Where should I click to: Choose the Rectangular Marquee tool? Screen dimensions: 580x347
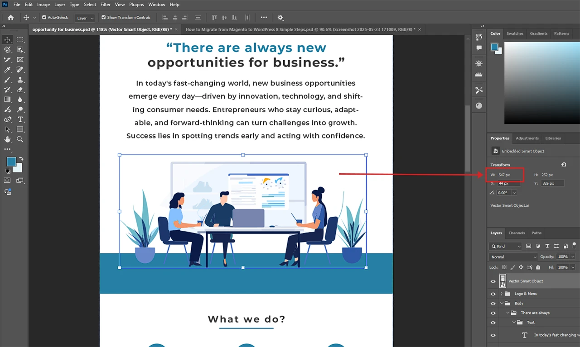click(x=20, y=40)
